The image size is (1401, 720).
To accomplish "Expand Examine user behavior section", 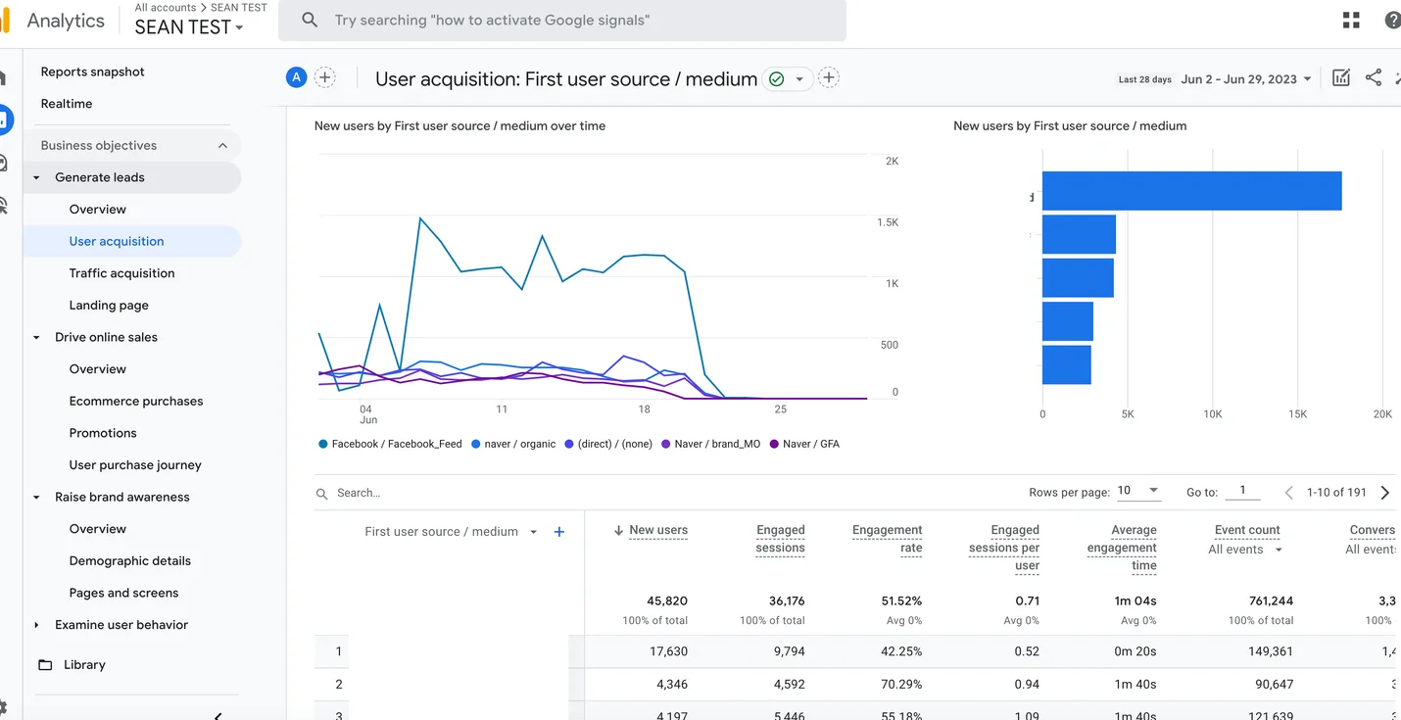I will 37,625.
